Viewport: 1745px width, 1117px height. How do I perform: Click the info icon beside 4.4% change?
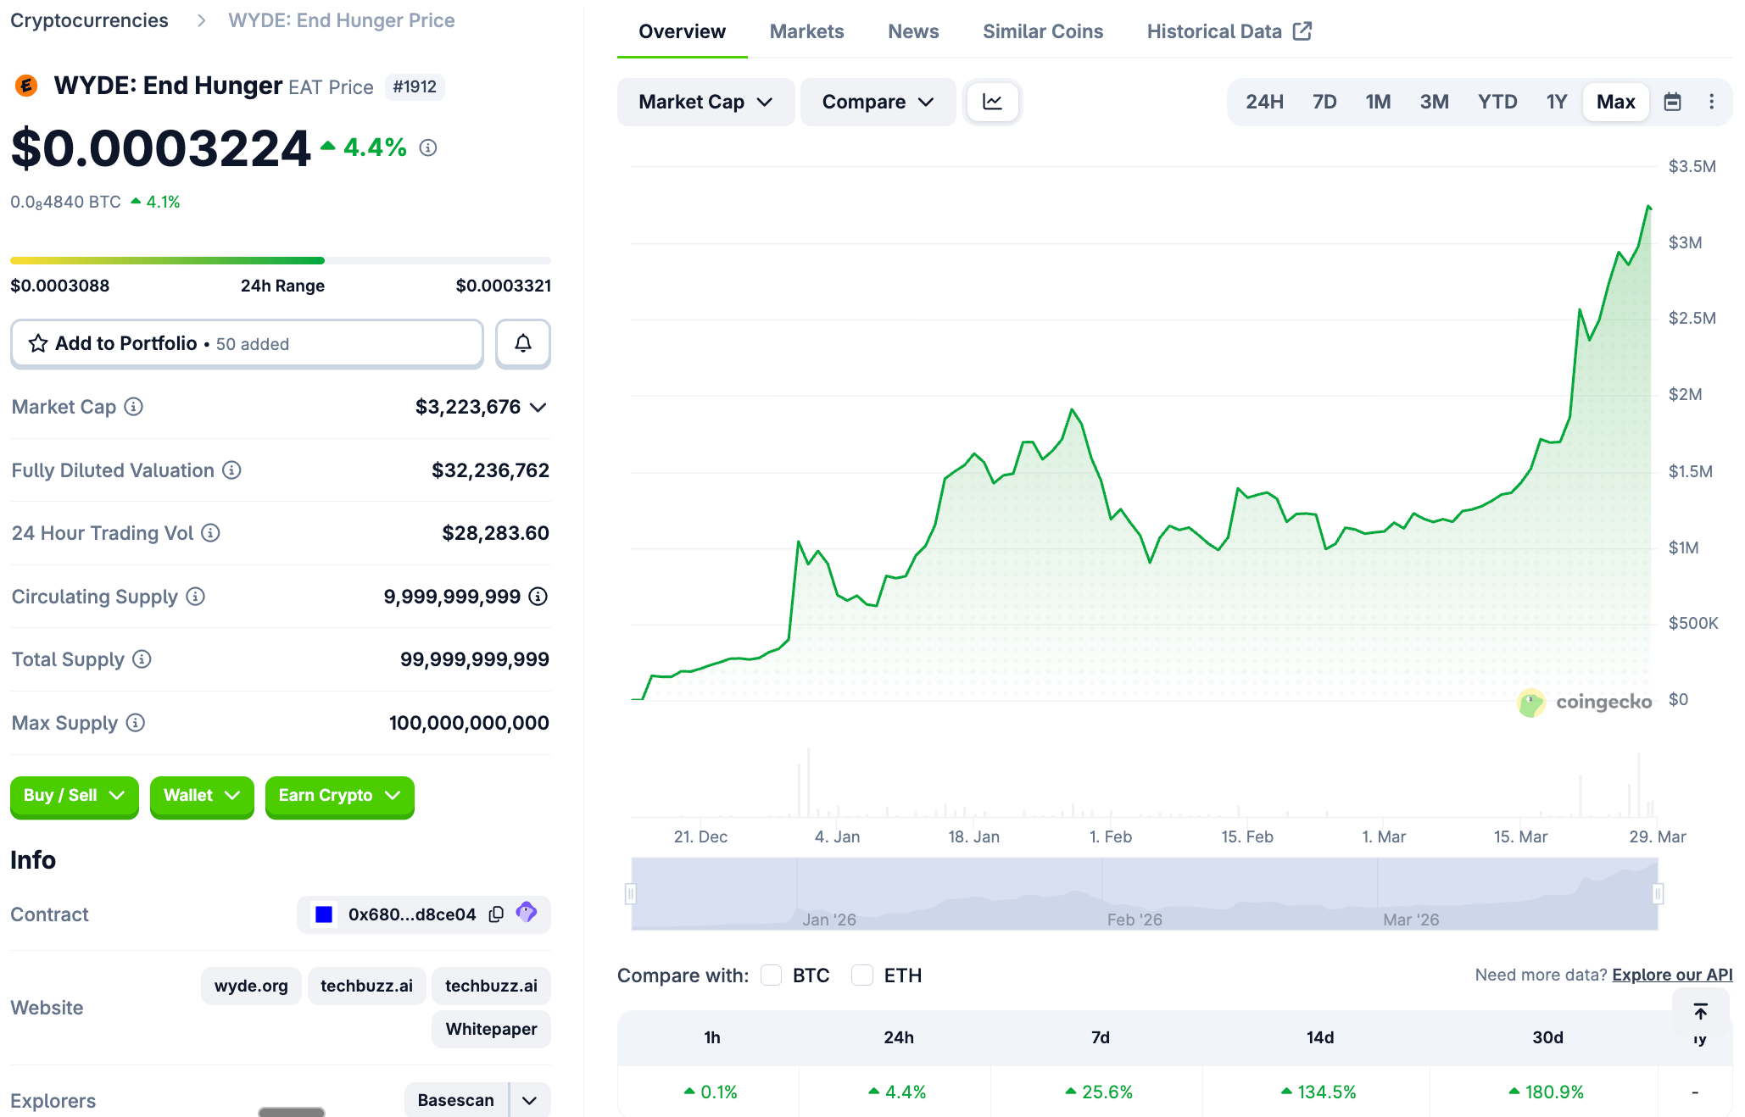pyautogui.click(x=428, y=147)
